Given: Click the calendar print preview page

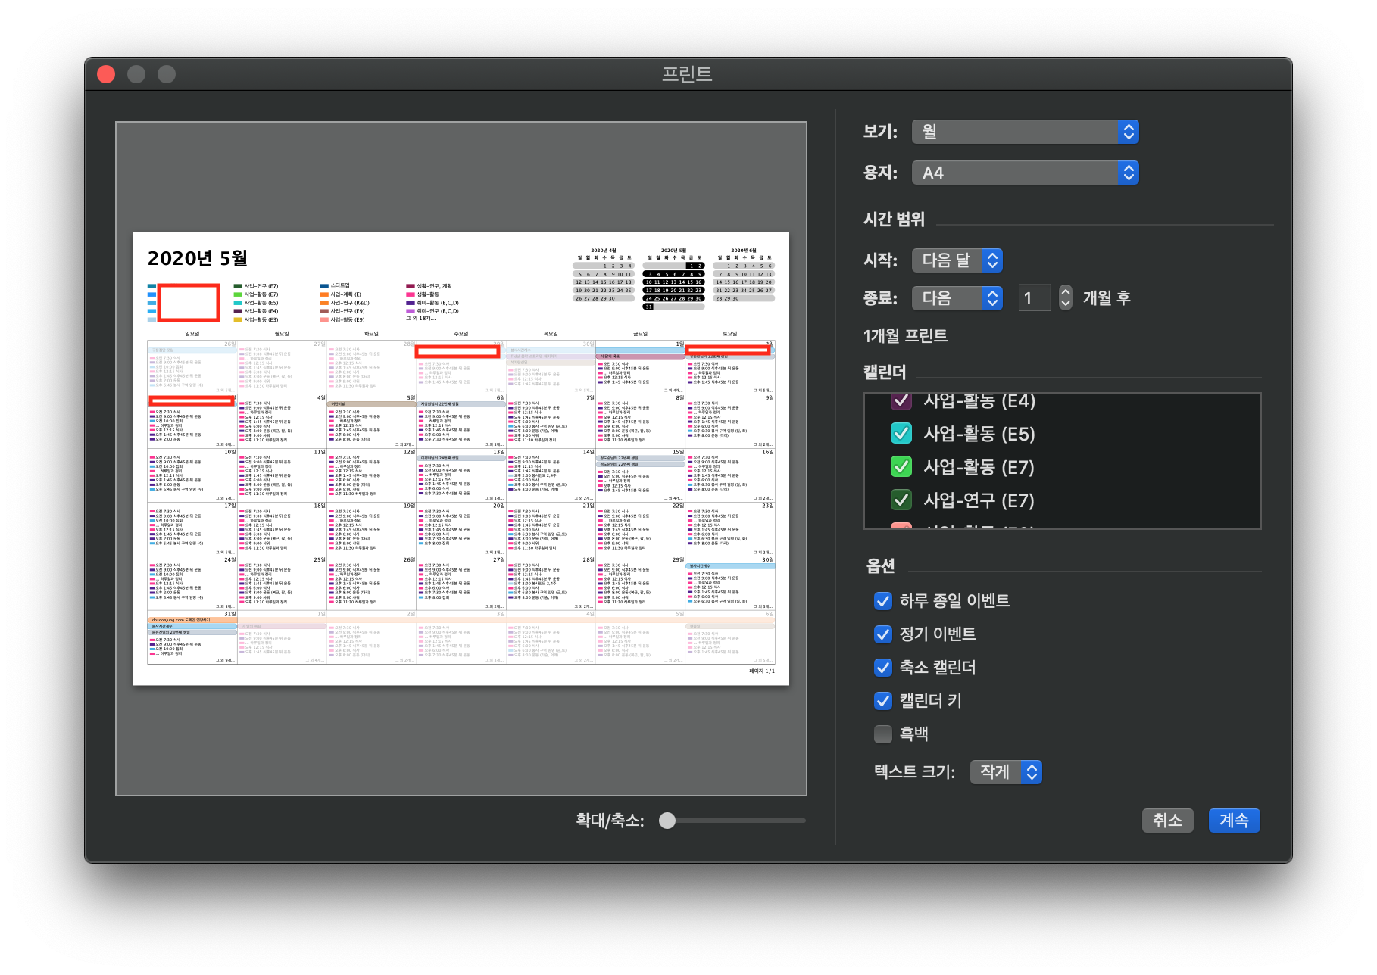Looking at the screenshot, I should point(461,459).
